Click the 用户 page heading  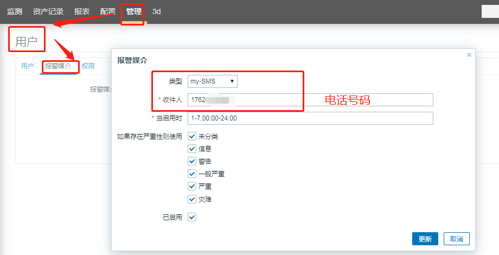pos(27,41)
